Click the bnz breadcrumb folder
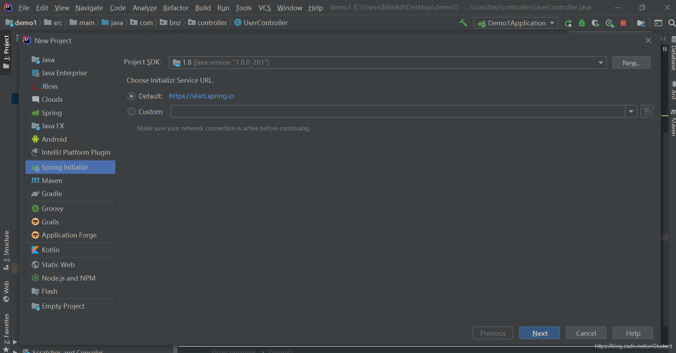The image size is (676, 353). (171, 23)
